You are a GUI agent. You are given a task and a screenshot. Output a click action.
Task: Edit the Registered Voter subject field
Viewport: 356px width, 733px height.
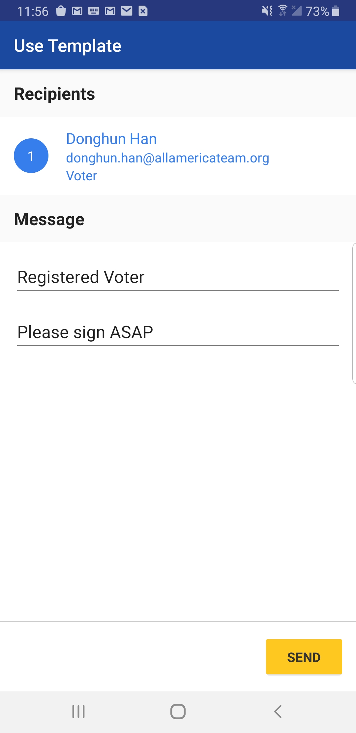tap(178, 277)
